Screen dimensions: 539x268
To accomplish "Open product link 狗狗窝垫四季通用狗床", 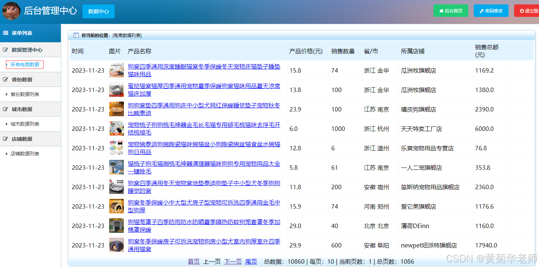I will [204, 109].
